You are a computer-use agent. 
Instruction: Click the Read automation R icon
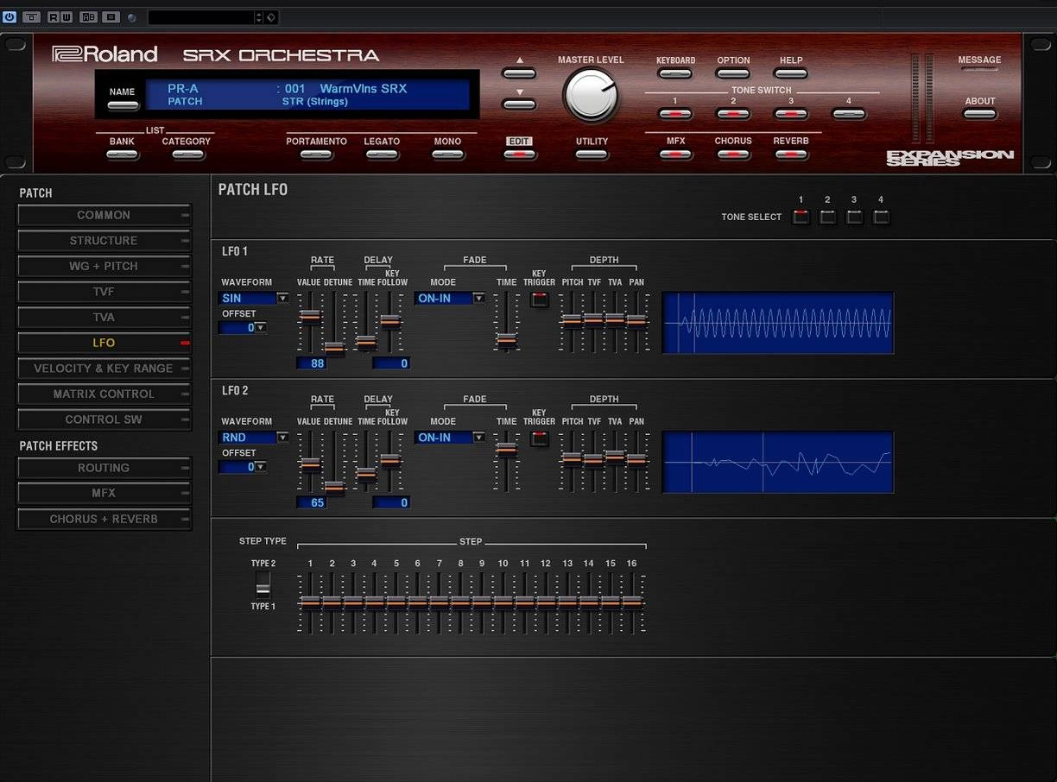click(x=54, y=17)
